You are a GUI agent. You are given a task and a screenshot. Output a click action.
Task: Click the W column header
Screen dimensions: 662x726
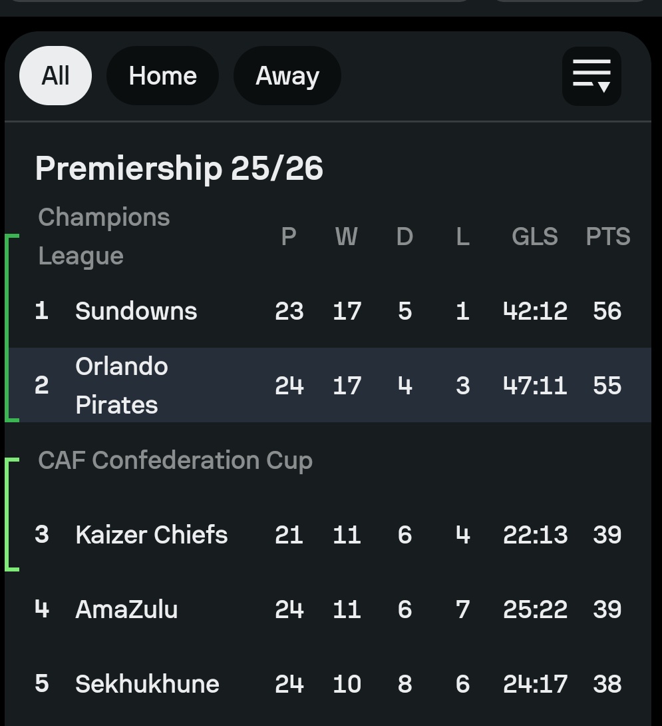[347, 236]
